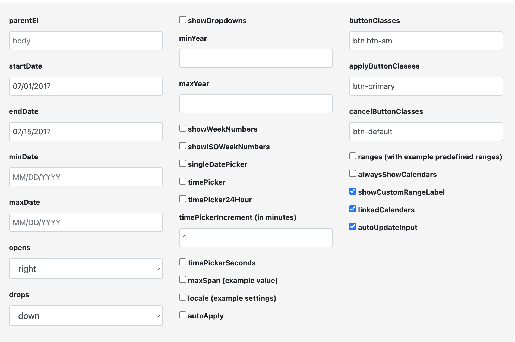The image size is (515, 342).
Task: Check the showWeekNumbers option
Action: click(x=183, y=128)
